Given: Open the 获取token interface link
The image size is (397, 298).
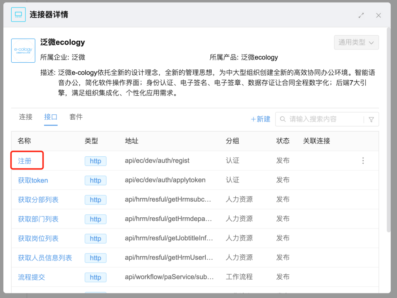Looking at the screenshot, I should (33, 180).
